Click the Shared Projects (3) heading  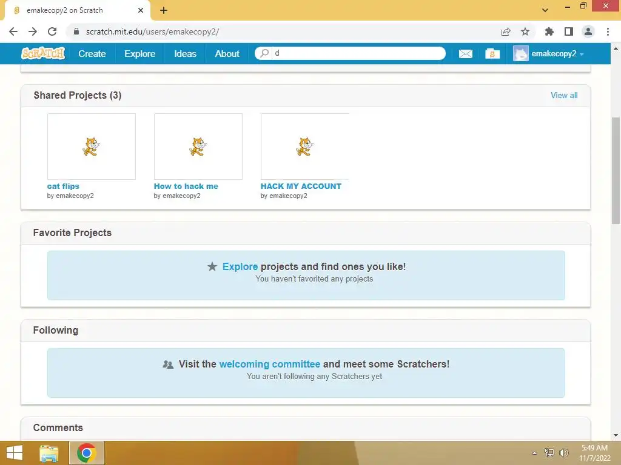(78, 95)
